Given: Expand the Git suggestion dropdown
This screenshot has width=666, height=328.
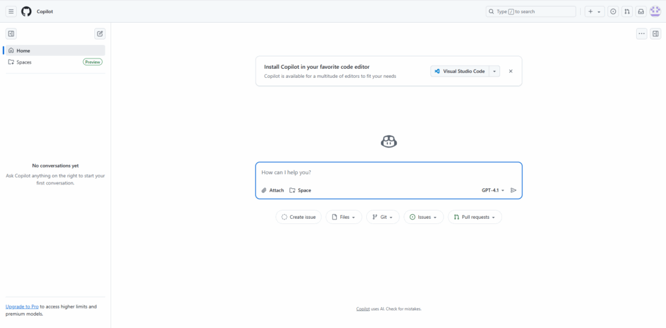Looking at the screenshot, I should [x=382, y=217].
